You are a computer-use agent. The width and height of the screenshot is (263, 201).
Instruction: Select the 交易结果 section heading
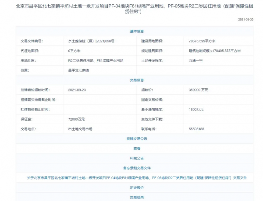(x=137, y=198)
